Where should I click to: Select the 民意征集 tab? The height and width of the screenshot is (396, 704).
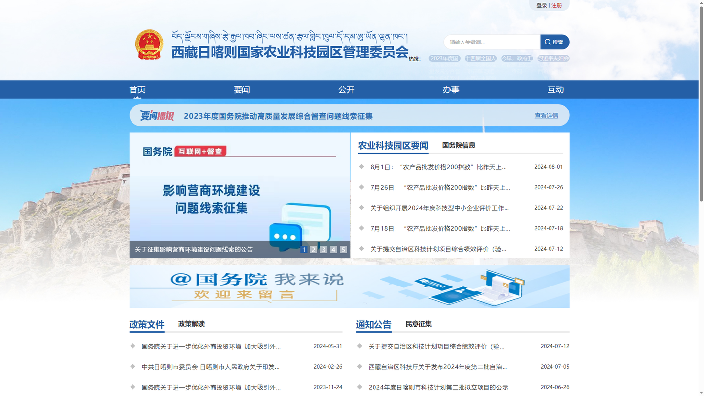418,324
